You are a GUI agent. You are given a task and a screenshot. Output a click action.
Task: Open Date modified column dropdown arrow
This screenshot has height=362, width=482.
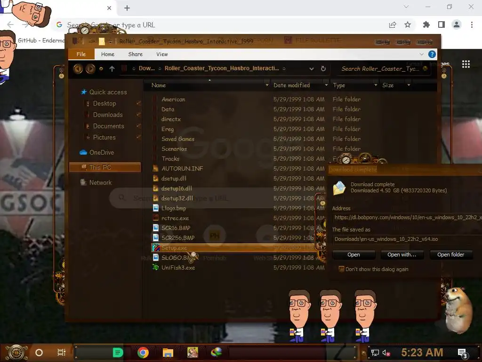[x=326, y=85]
